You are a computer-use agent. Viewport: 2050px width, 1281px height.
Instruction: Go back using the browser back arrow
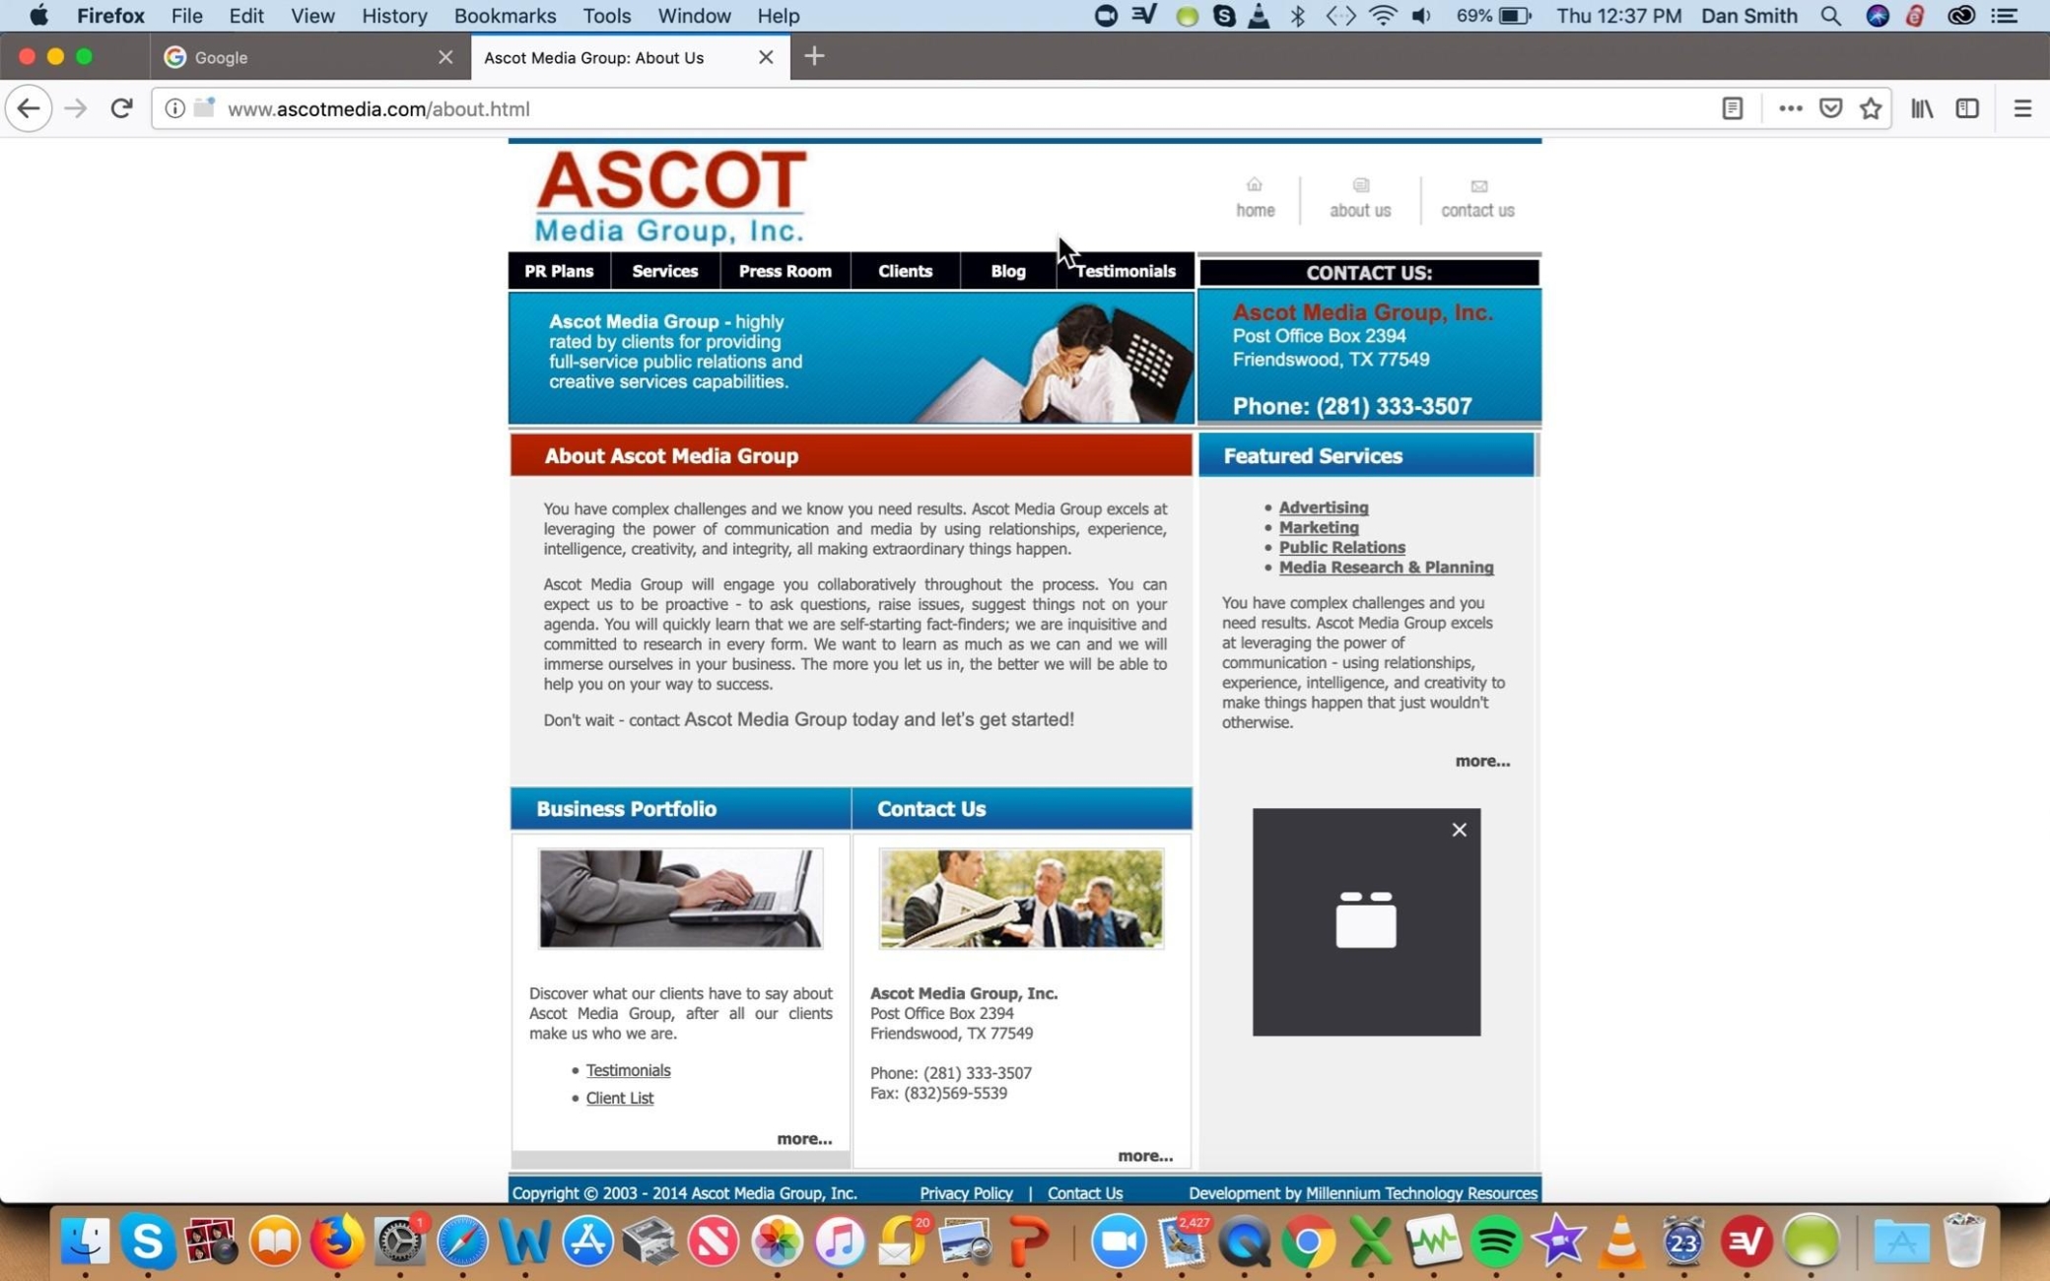29,108
